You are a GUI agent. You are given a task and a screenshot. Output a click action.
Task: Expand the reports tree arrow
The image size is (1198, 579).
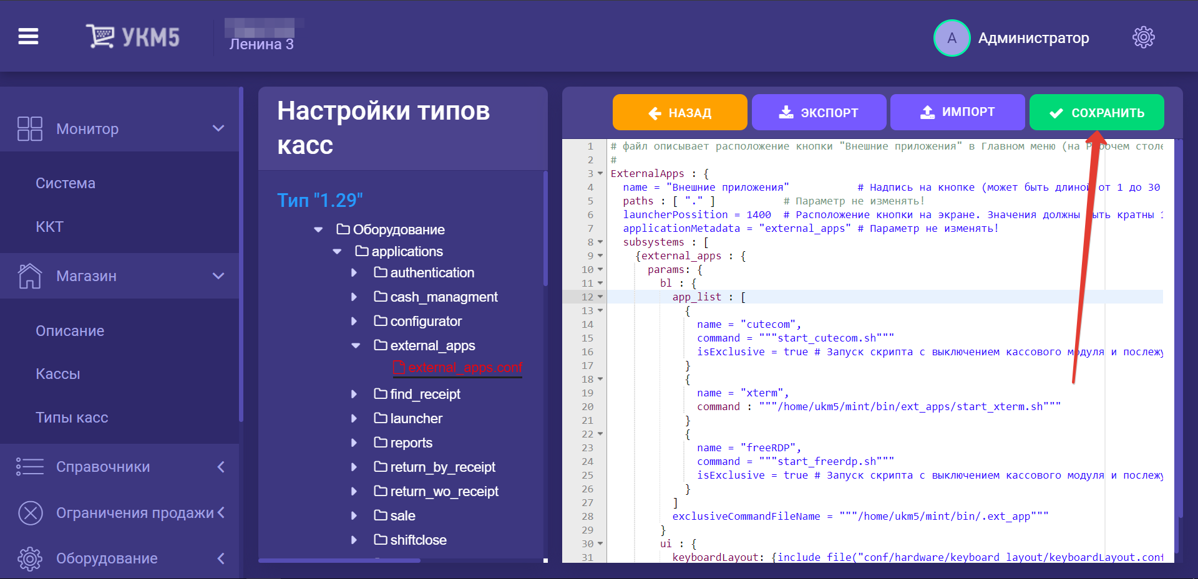354,443
